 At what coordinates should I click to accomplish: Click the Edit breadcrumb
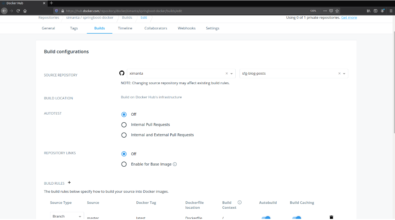[x=144, y=18]
